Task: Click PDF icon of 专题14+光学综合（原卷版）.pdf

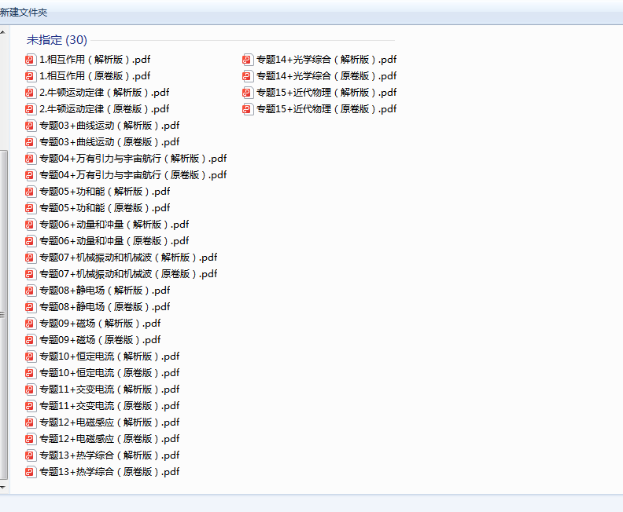Action: (248, 76)
